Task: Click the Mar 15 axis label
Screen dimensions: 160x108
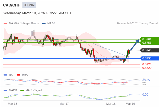Action: pyautogui.click(x=12, y=104)
